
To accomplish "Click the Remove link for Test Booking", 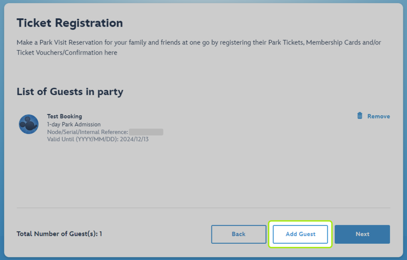I will (378, 116).
